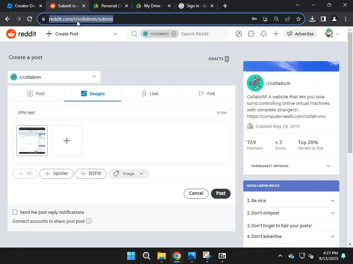Click the install app icon in address bar
Image resolution: width=353 pixels, height=264 pixels.
click(x=265, y=19)
